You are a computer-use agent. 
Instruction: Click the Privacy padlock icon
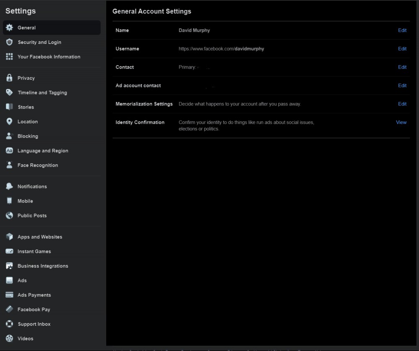[x=9, y=78]
